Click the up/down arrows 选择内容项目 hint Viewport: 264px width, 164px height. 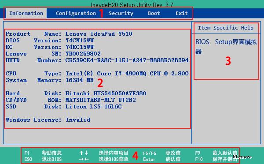tap(104, 153)
